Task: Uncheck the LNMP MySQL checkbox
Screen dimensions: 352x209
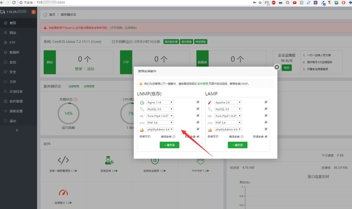Action: [198, 109]
